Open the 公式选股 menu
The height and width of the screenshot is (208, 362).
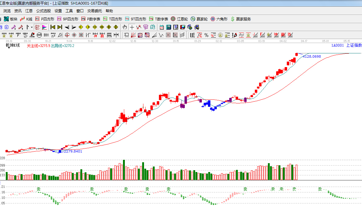point(44,11)
